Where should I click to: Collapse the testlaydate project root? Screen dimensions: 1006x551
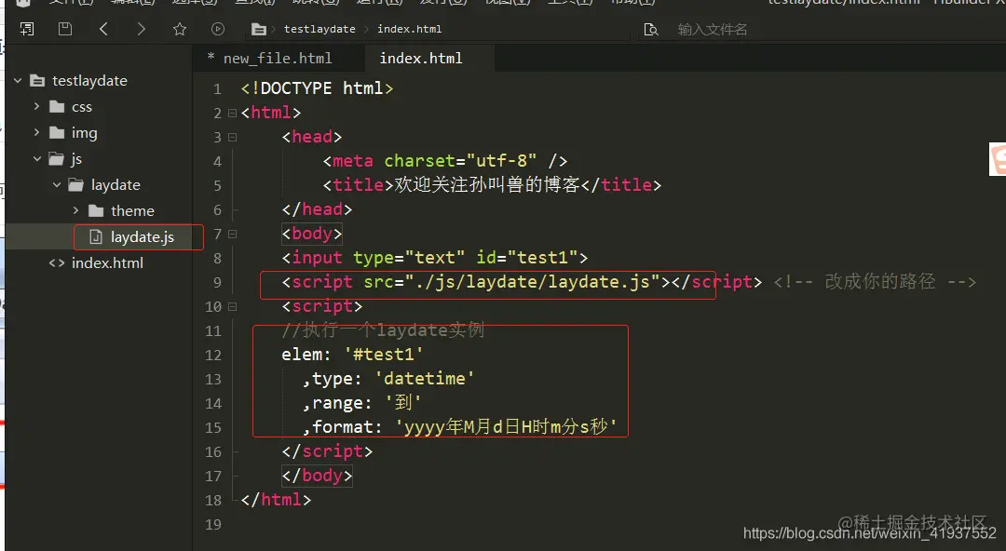tap(18, 81)
